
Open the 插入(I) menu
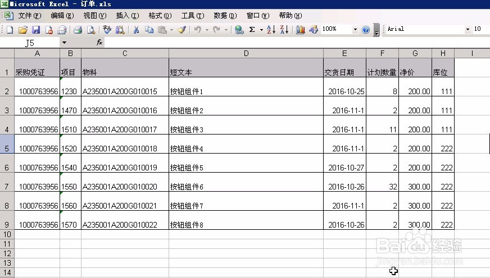coord(127,16)
